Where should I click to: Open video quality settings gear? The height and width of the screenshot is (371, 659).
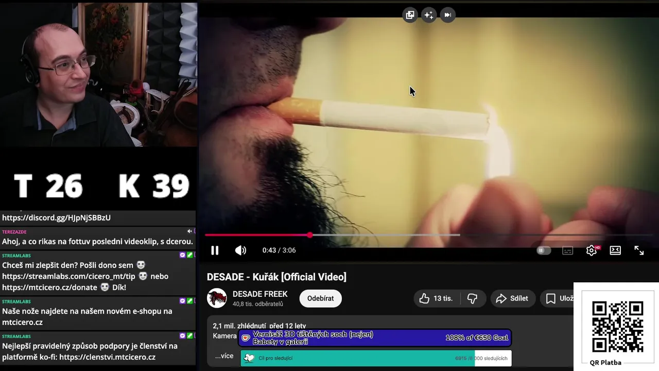coord(592,250)
